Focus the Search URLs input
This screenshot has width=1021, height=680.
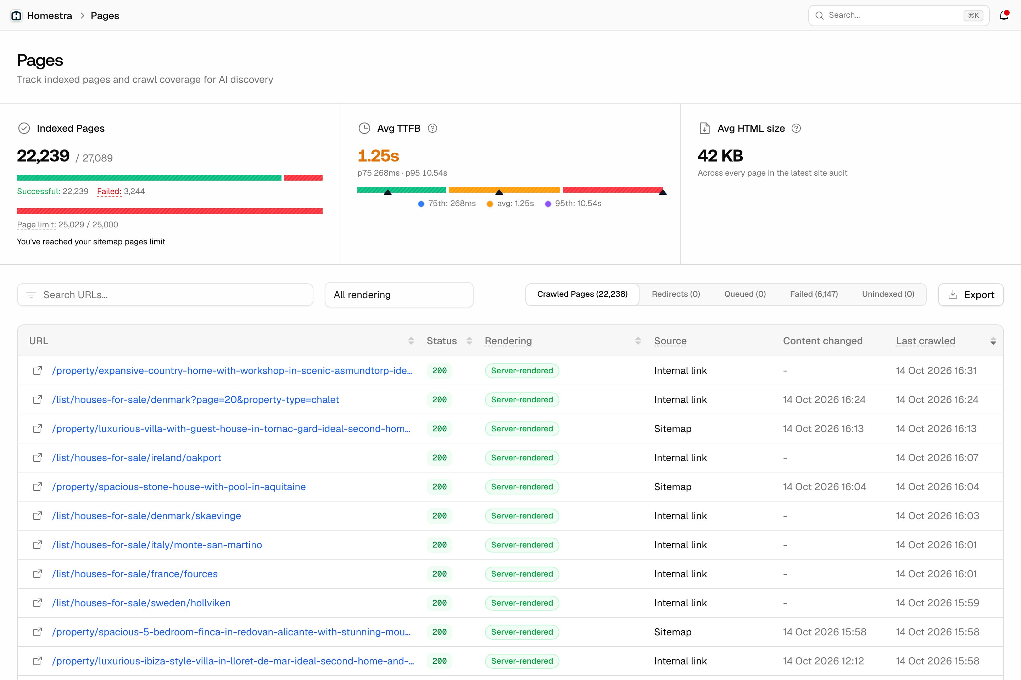tap(165, 295)
